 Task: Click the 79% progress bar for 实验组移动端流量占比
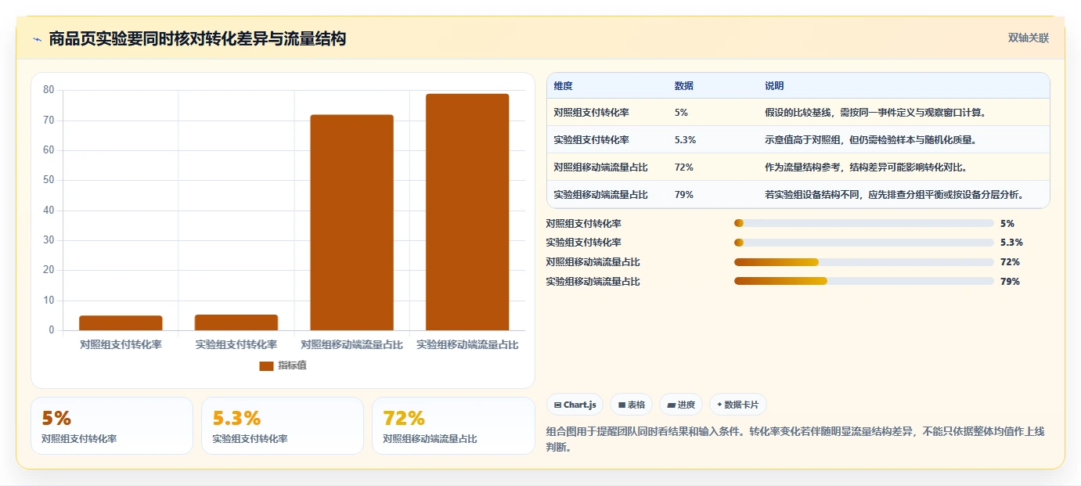click(x=863, y=281)
